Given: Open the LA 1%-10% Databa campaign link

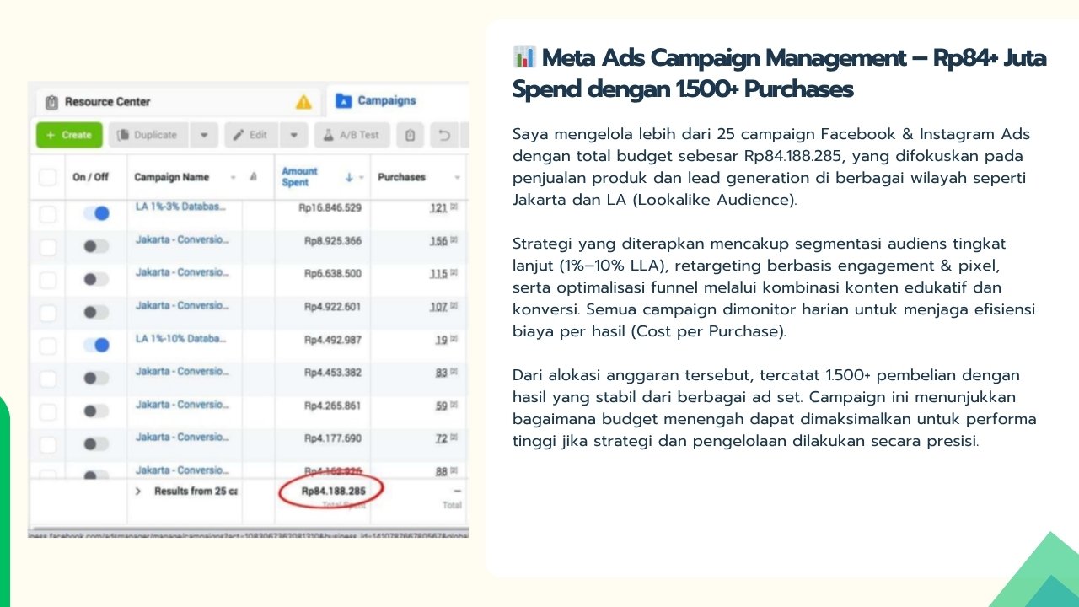Looking at the screenshot, I should click(180, 338).
